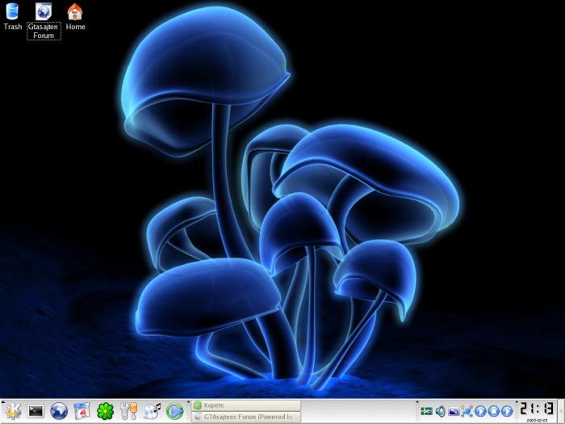Click the digital clock in the panel

click(x=536, y=409)
